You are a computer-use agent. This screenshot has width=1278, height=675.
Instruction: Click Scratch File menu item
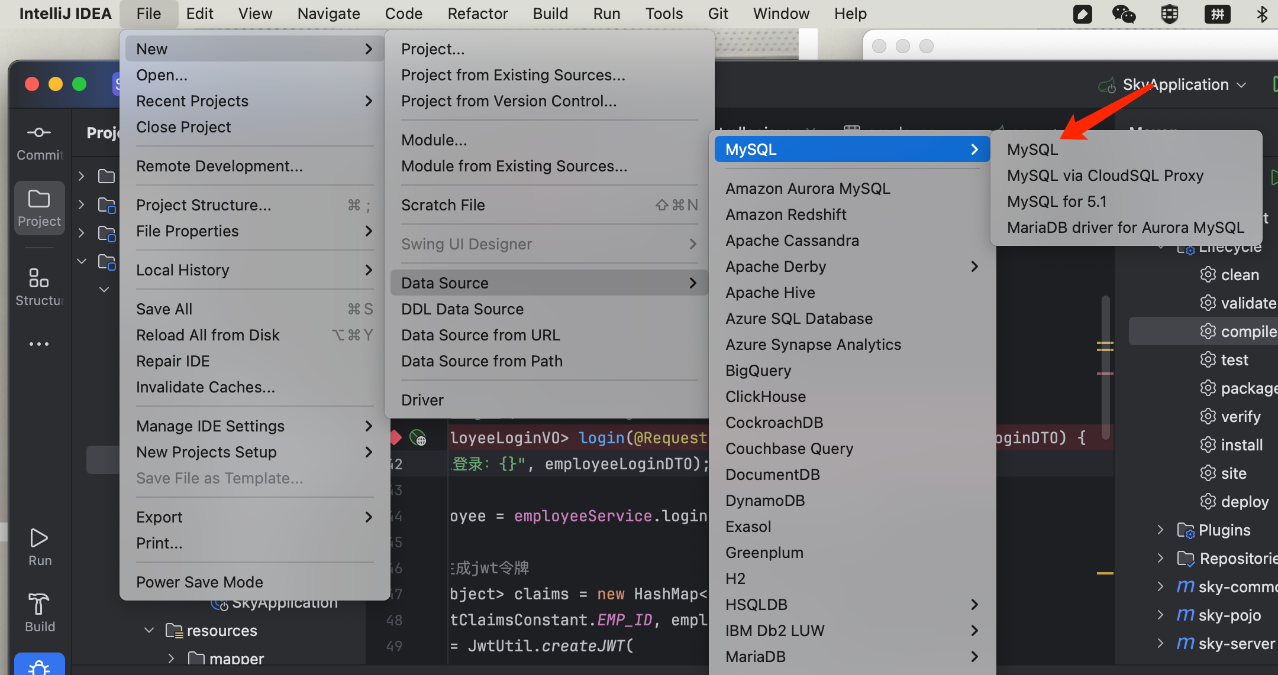[x=549, y=205]
